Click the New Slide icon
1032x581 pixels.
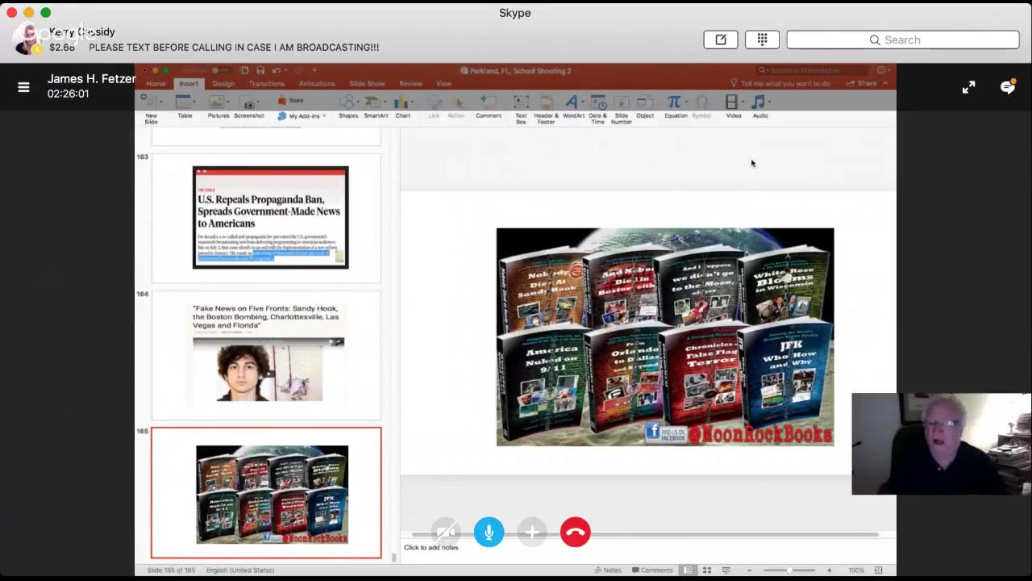pos(150,101)
